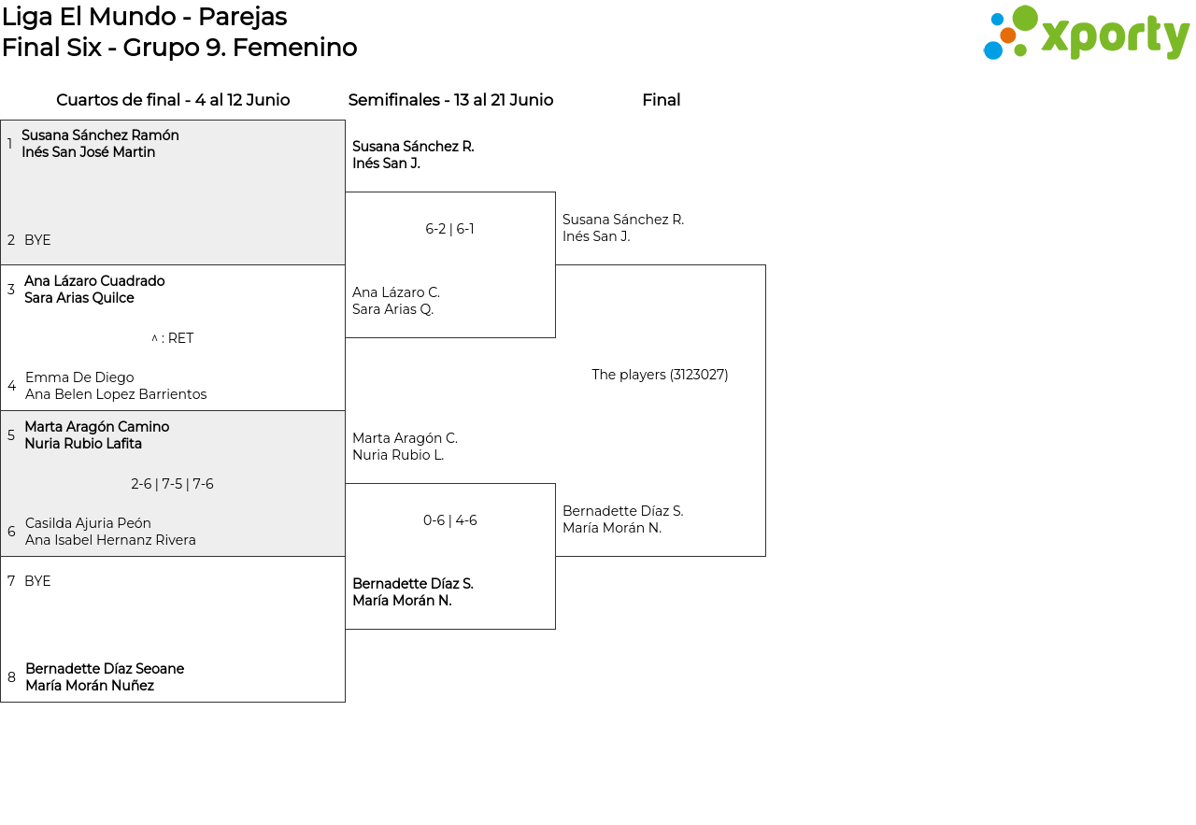1196x825 pixels.
Task: Click the BYE entry at seed 7
Action: (x=37, y=581)
